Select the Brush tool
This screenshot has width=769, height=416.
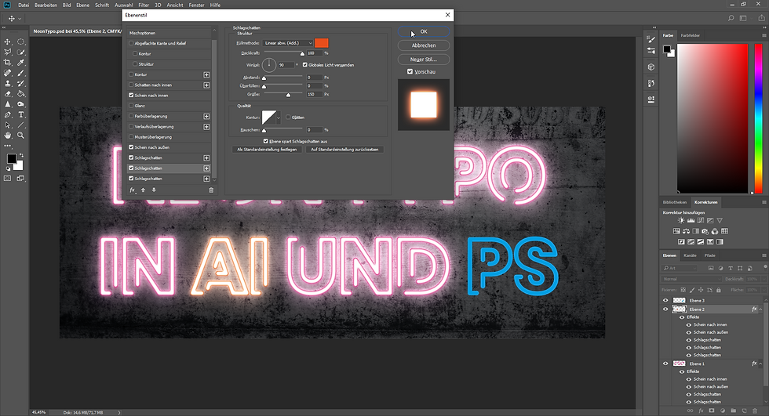tap(21, 73)
